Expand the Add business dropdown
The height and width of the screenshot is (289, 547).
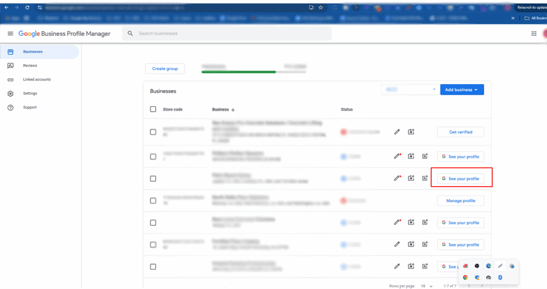(x=462, y=90)
